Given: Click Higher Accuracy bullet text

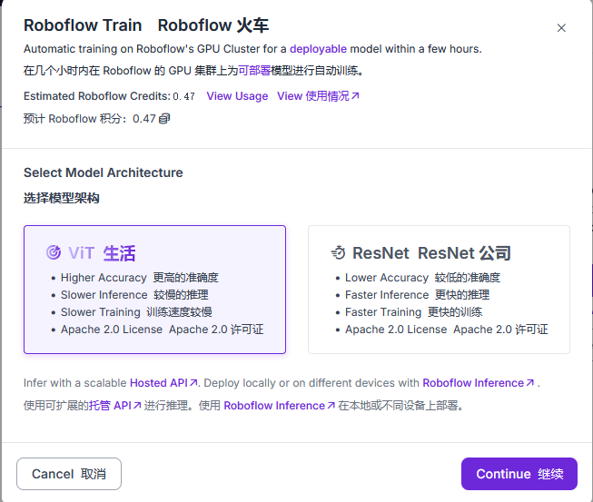Looking at the screenshot, I should 104,278.
